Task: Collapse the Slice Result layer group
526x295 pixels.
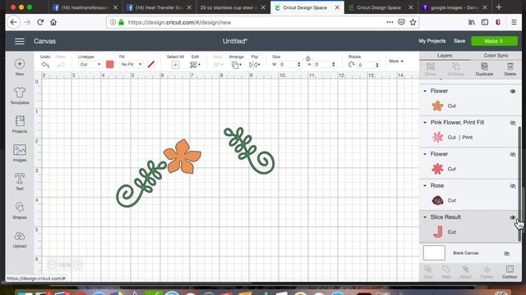Action: [x=425, y=217]
